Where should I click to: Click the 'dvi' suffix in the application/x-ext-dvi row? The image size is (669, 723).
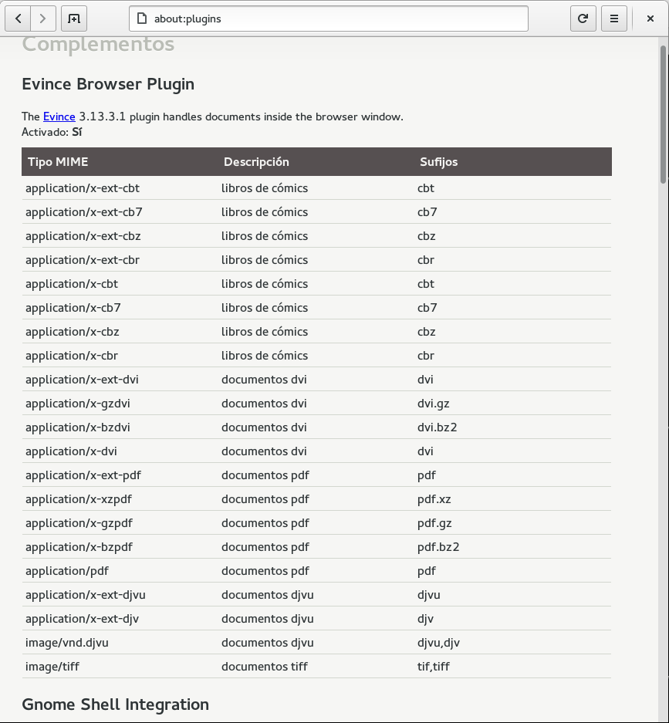point(425,380)
